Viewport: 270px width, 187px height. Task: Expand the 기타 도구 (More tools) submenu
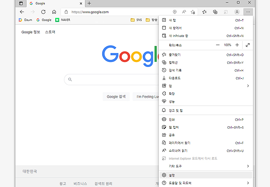(206, 166)
